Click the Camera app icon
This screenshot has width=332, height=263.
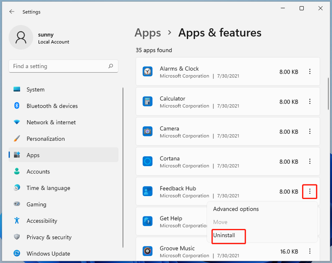[147, 131]
